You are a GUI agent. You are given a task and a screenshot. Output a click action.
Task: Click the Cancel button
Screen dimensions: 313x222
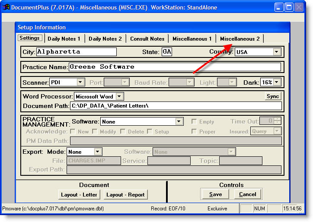pyautogui.click(x=248, y=194)
